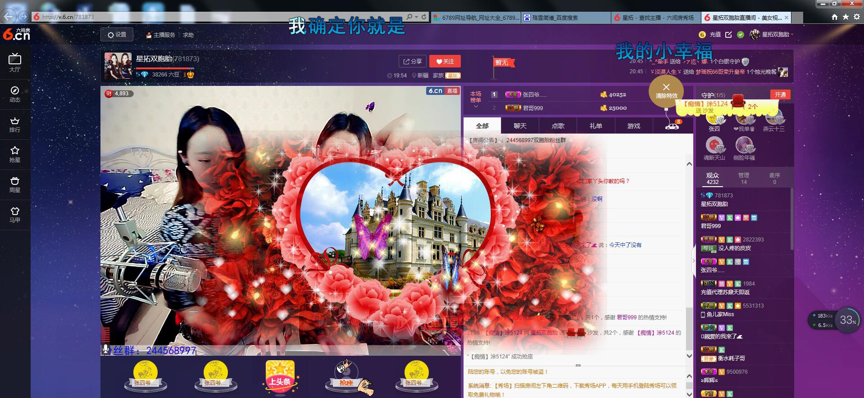The width and height of the screenshot is (864, 398).
Task: Click the red 关注 follow button
Action: click(x=445, y=62)
